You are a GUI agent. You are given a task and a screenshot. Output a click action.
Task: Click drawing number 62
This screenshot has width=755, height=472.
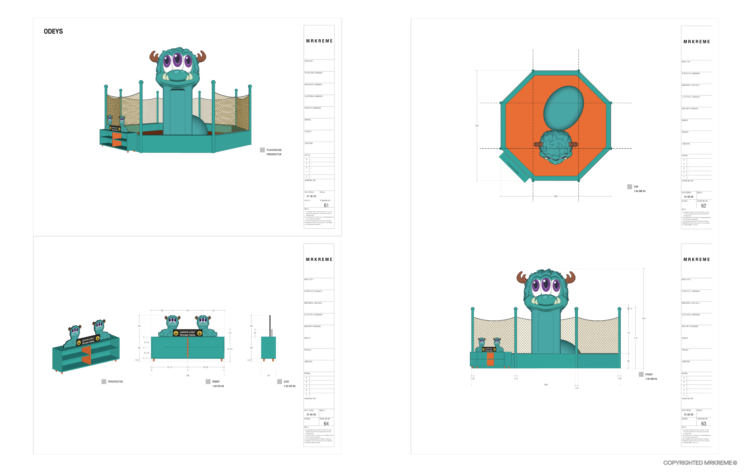703,206
